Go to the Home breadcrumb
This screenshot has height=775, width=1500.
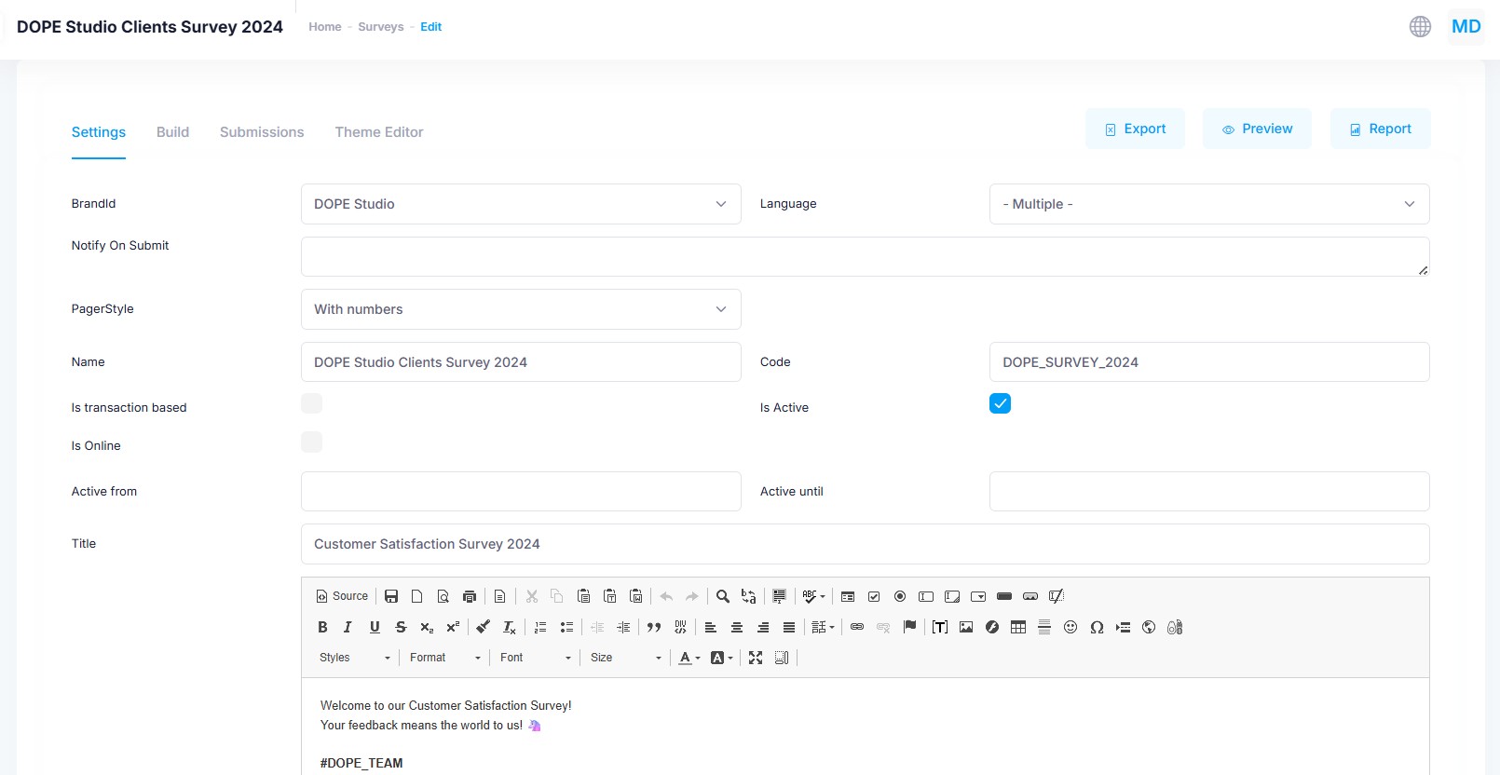pos(325,27)
